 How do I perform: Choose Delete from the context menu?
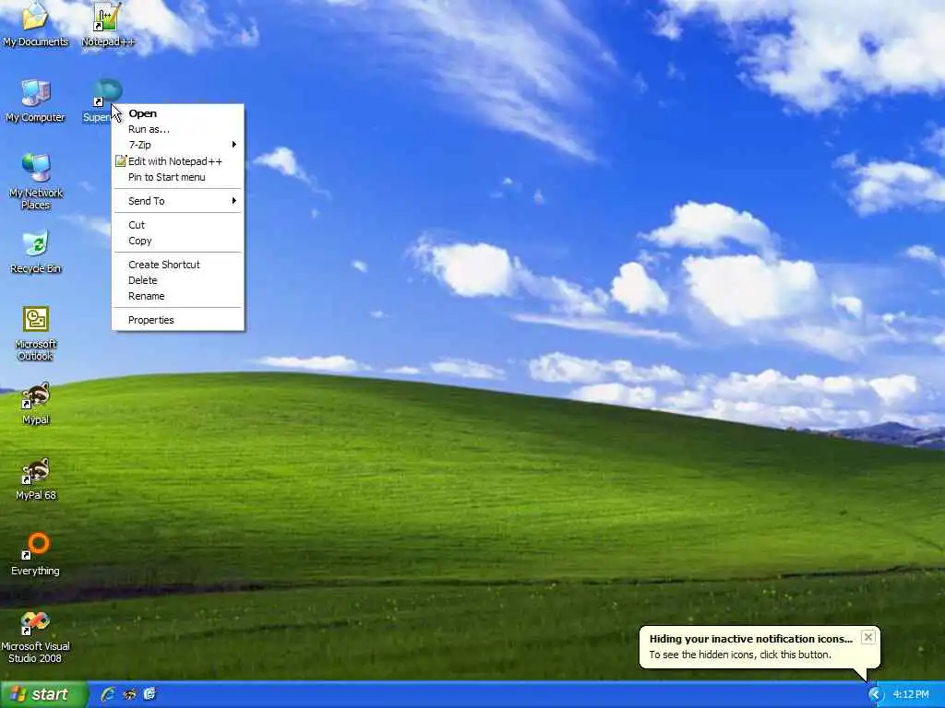click(x=178, y=280)
